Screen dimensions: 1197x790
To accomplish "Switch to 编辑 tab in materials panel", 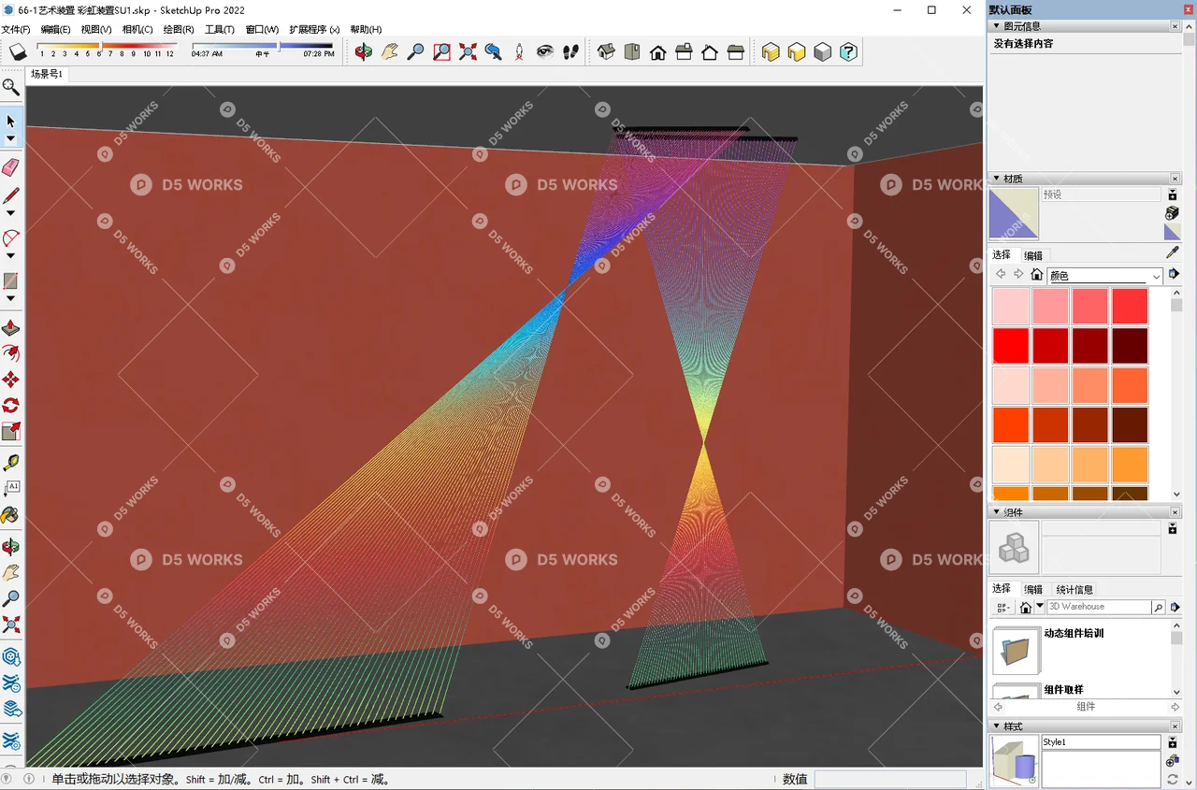I will click(x=1033, y=255).
